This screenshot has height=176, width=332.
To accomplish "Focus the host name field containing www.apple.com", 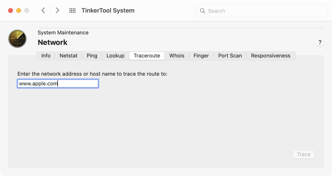I will tap(58, 84).
